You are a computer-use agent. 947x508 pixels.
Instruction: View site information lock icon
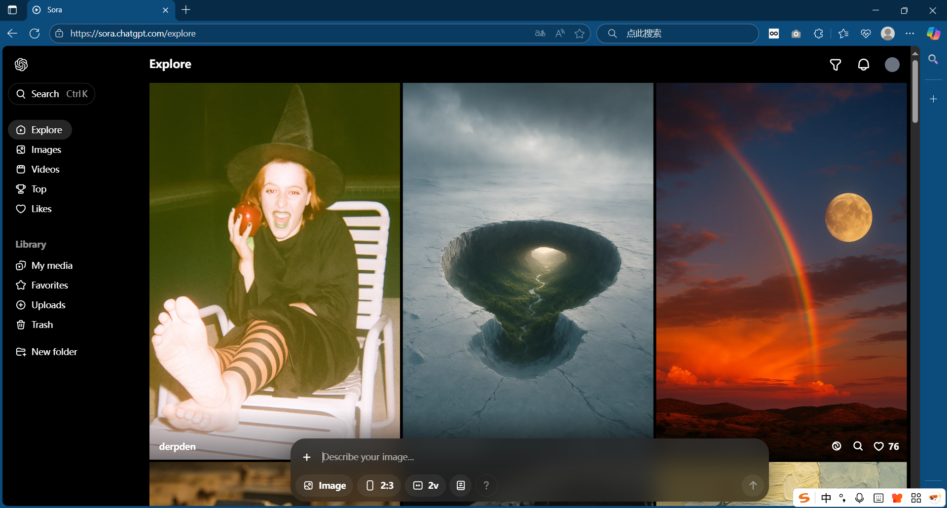coord(59,34)
